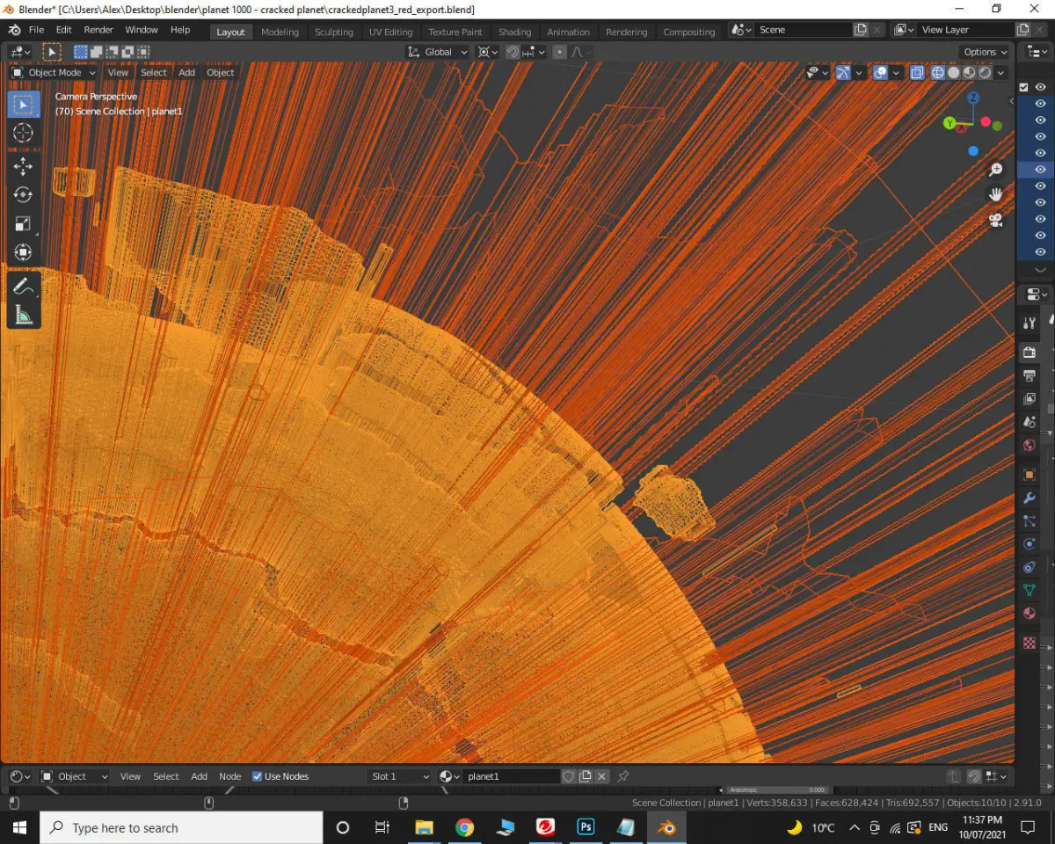Switch to wireframe viewport shading
Viewport: 1055px width, 844px height.
click(937, 73)
